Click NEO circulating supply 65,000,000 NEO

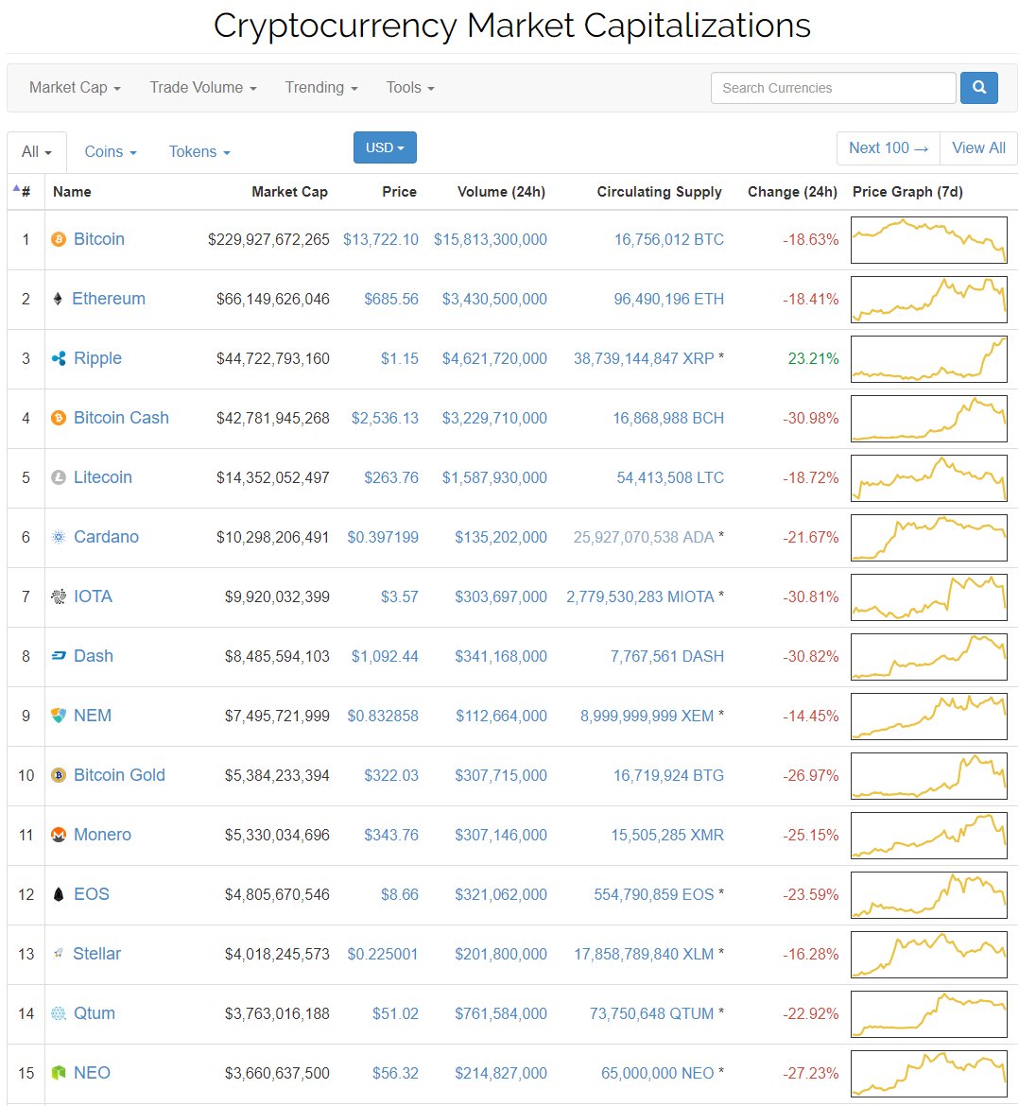coord(657,1074)
